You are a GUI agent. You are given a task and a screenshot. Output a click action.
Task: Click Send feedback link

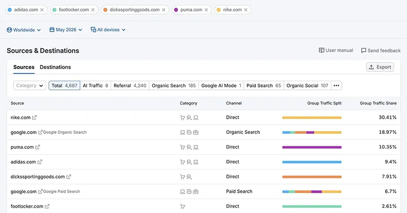381,51
